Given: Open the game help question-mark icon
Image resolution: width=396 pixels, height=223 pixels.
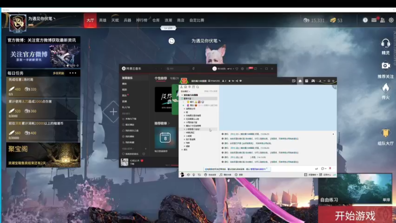Looking at the screenshot, I should pos(365,20).
